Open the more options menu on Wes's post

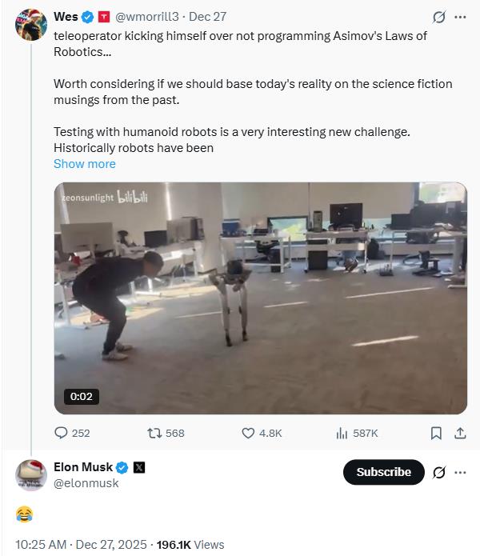point(460,17)
